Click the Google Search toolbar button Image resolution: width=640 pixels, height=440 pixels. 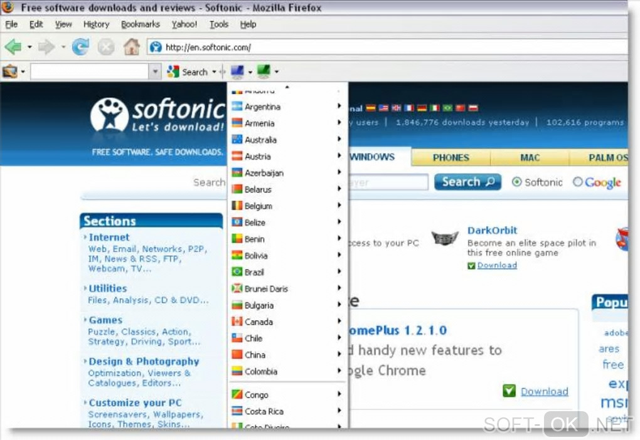[x=188, y=72]
